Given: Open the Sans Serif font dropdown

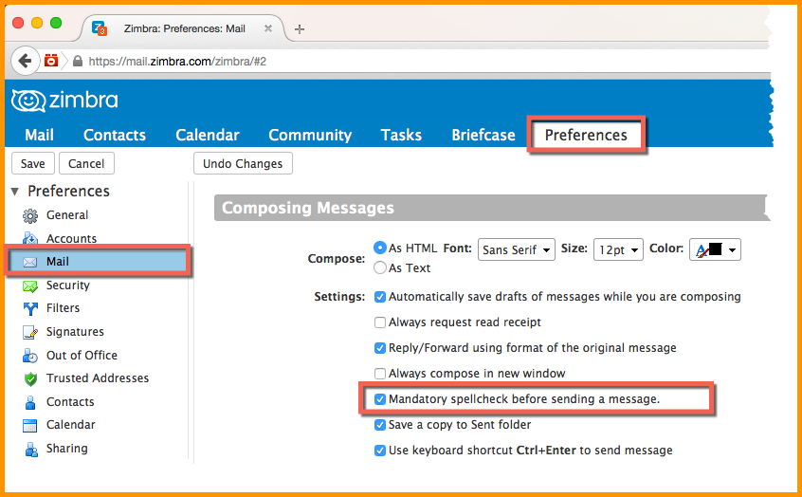Looking at the screenshot, I should click(516, 249).
